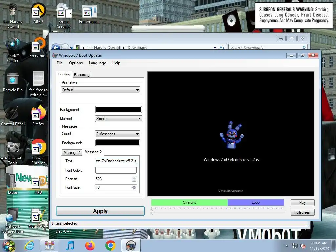336x252 pixels.
Task: Increase the Position value with up arrow
Action: (x=134, y=178)
